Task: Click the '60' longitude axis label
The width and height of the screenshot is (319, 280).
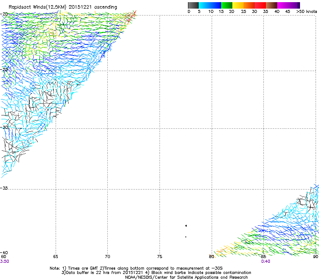Action: (3, 257)
